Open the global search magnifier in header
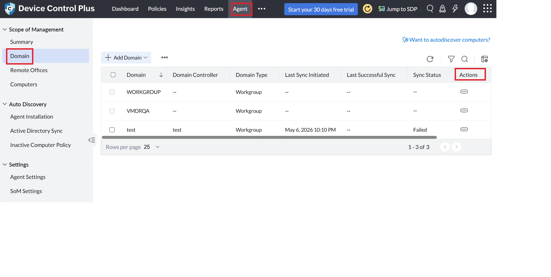551x277 pixels. tap(430, 9)
